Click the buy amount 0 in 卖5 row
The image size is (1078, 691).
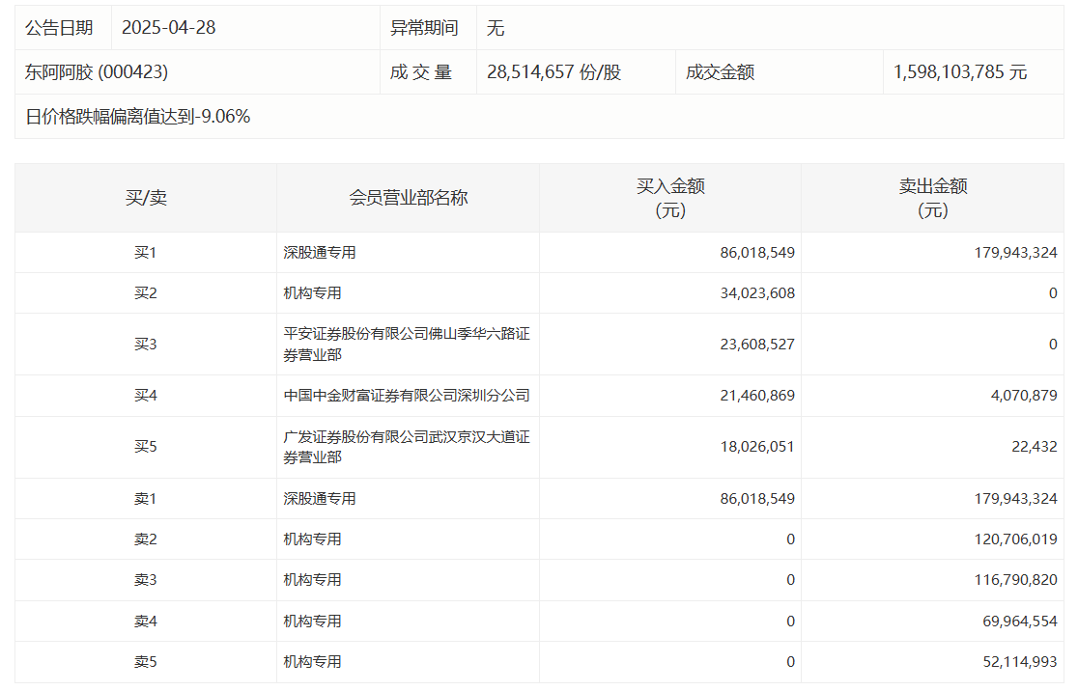coord(790,661)
